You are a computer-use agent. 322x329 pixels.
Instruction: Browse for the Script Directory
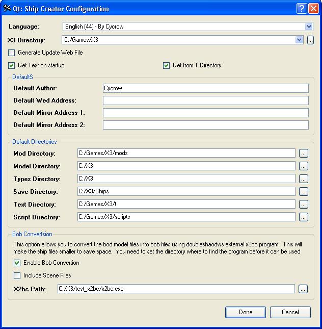(x=303, y=217)
